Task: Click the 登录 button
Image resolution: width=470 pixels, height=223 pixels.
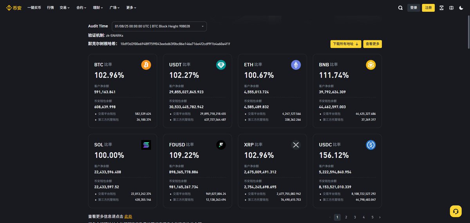Action: coord(414,7)
